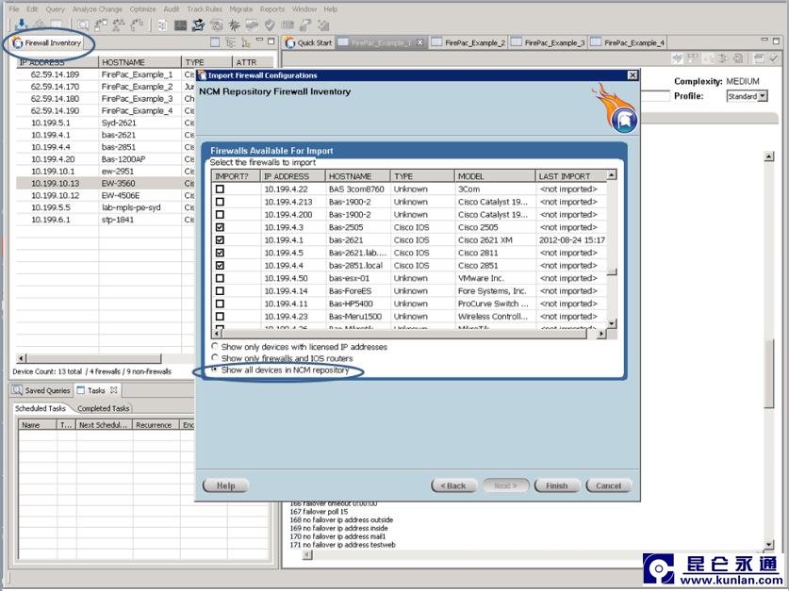Click the Firewall Inventory panel tab icon
Viewport: 789px width, 591px height.
pyautogui.click(x=17, y=42)
